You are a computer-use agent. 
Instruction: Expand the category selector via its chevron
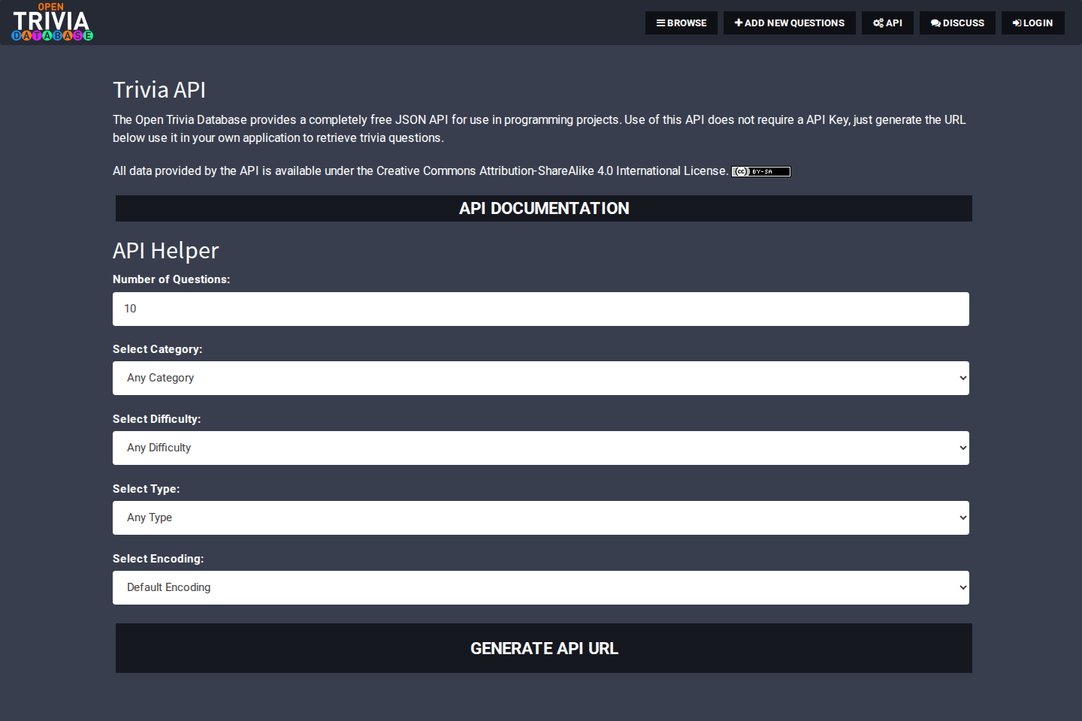(963, 378)
